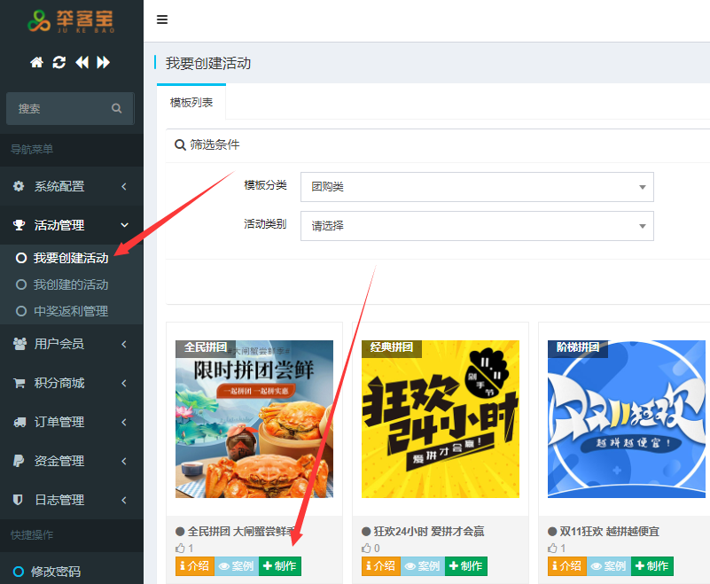Click the search magnifier in sidebar
The width and height of the screenshot is (710, 584).
(x=116, y=108)
